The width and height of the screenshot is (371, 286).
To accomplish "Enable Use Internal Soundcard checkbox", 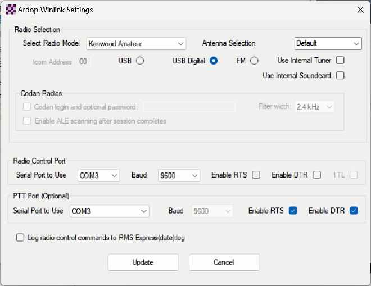I will click(x=340, y=75).
